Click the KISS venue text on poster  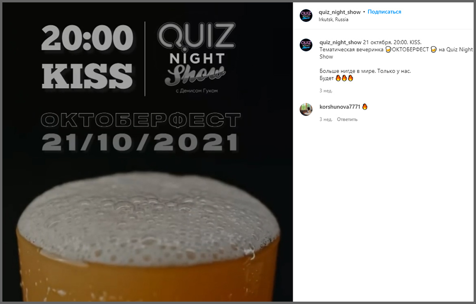87,76
